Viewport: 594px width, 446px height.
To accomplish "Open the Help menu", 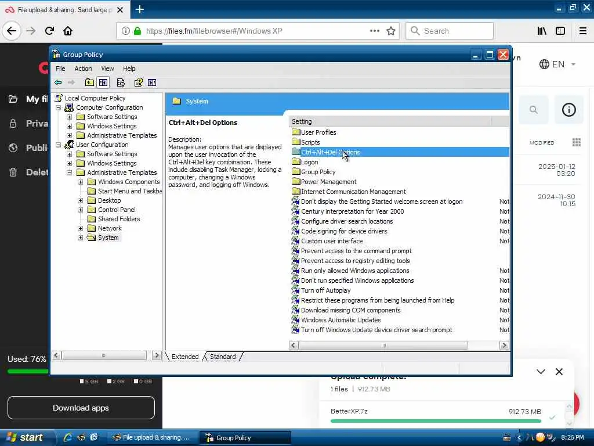I will [129, 69].
